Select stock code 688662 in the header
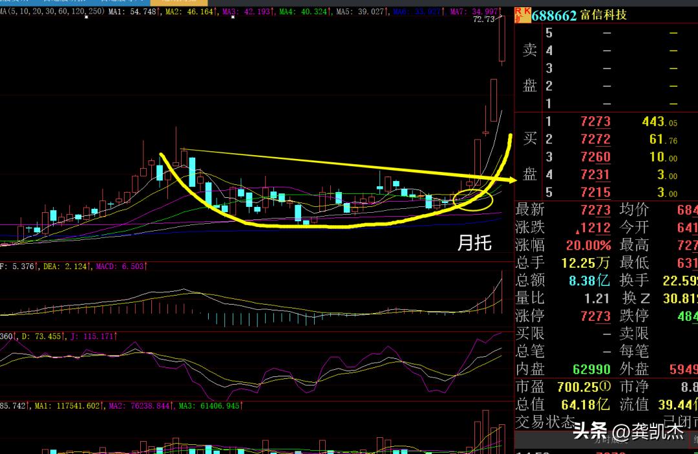 click(554, 15)
